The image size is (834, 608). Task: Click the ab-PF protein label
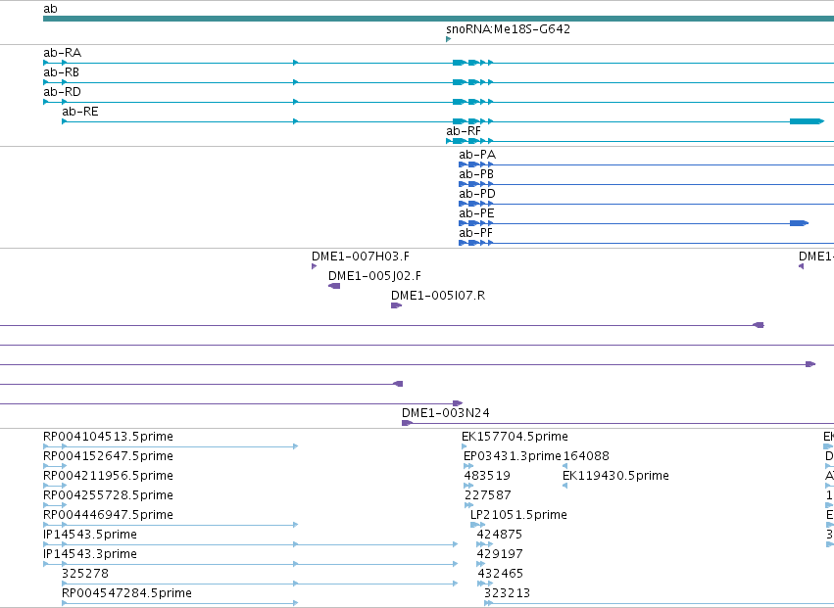click(x=475, y=233)
